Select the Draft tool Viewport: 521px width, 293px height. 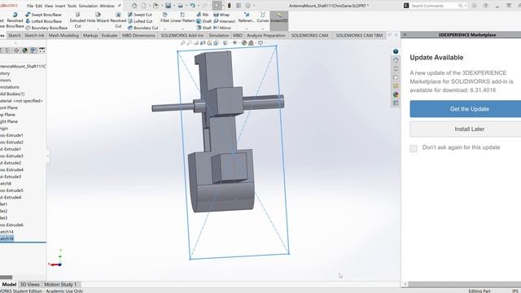(204, 21)
